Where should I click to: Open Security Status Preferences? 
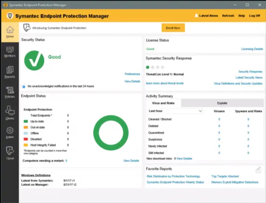pos(132,74)
